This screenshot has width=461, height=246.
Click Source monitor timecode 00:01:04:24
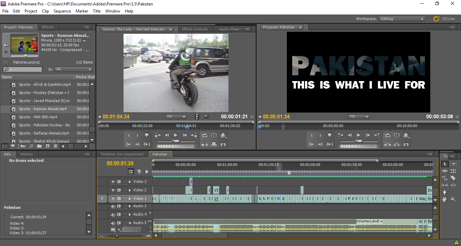[x=116, y=117]
